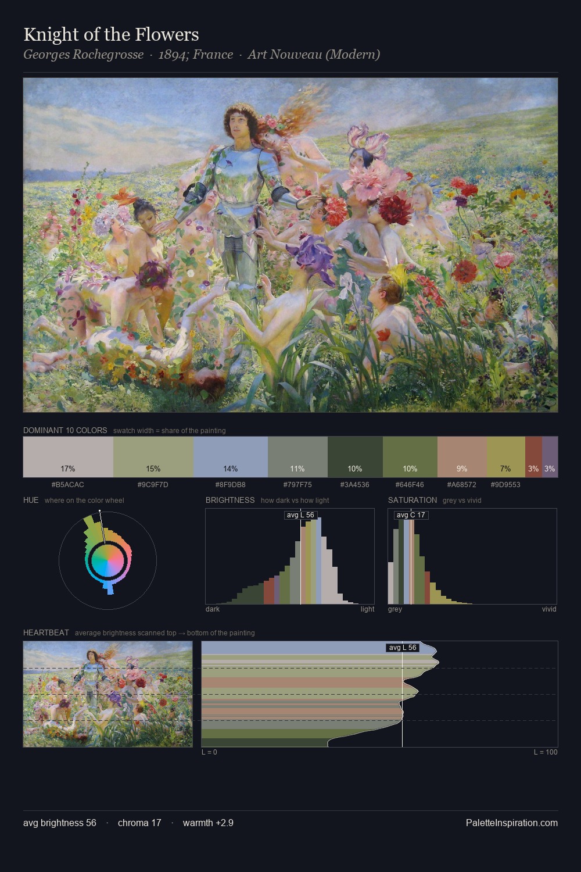Click the 'avg C 17' label in saturation chart
The width and height of the screenshot is (581, 872).
pyautogui.click(x=411, y=515)
